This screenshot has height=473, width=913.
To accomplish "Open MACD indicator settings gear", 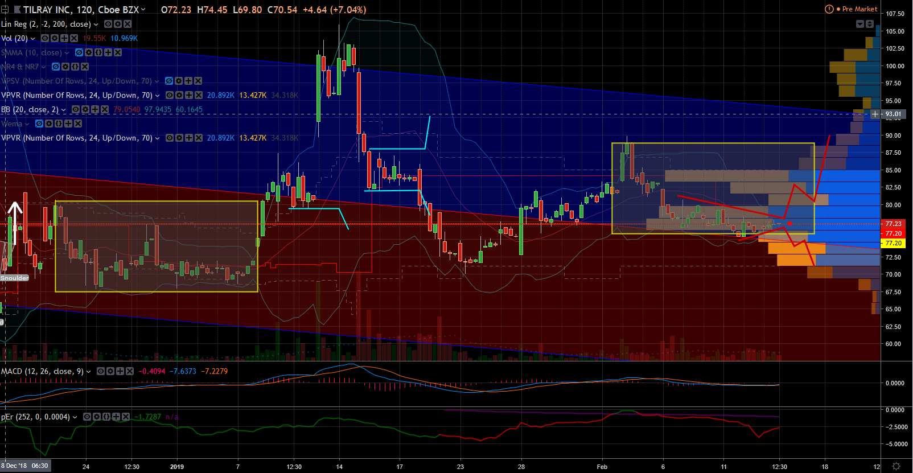I will click(x=110, y=371).
